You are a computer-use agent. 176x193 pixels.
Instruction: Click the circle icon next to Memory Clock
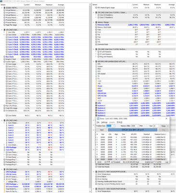pyautogui.click(x=96, y=25)
